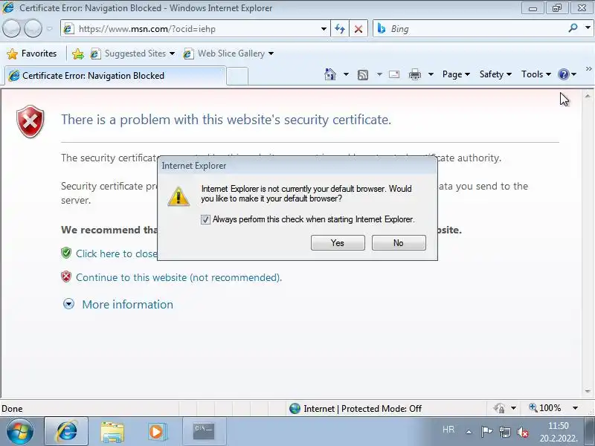Click Yes in the default browser dialog
This screenshot has width=595, height=446.
coord(338,243)
